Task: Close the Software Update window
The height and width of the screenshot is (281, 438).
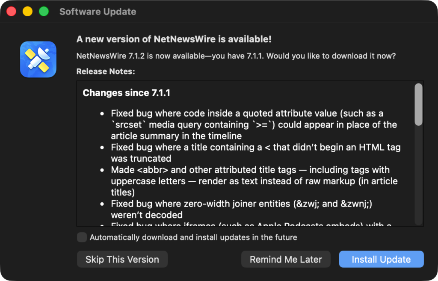Action: [12, 12]
